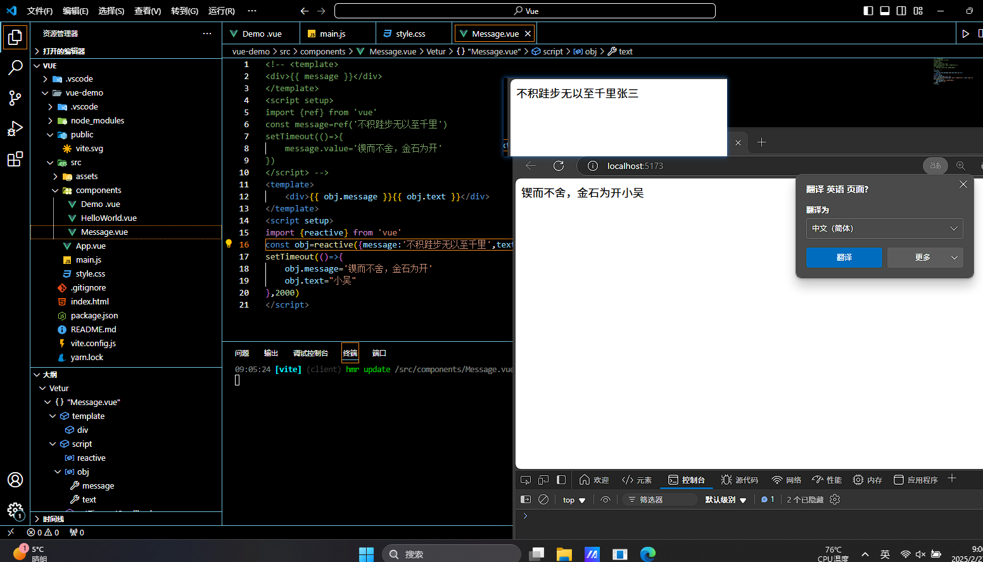Open the Extensions view

15,159
